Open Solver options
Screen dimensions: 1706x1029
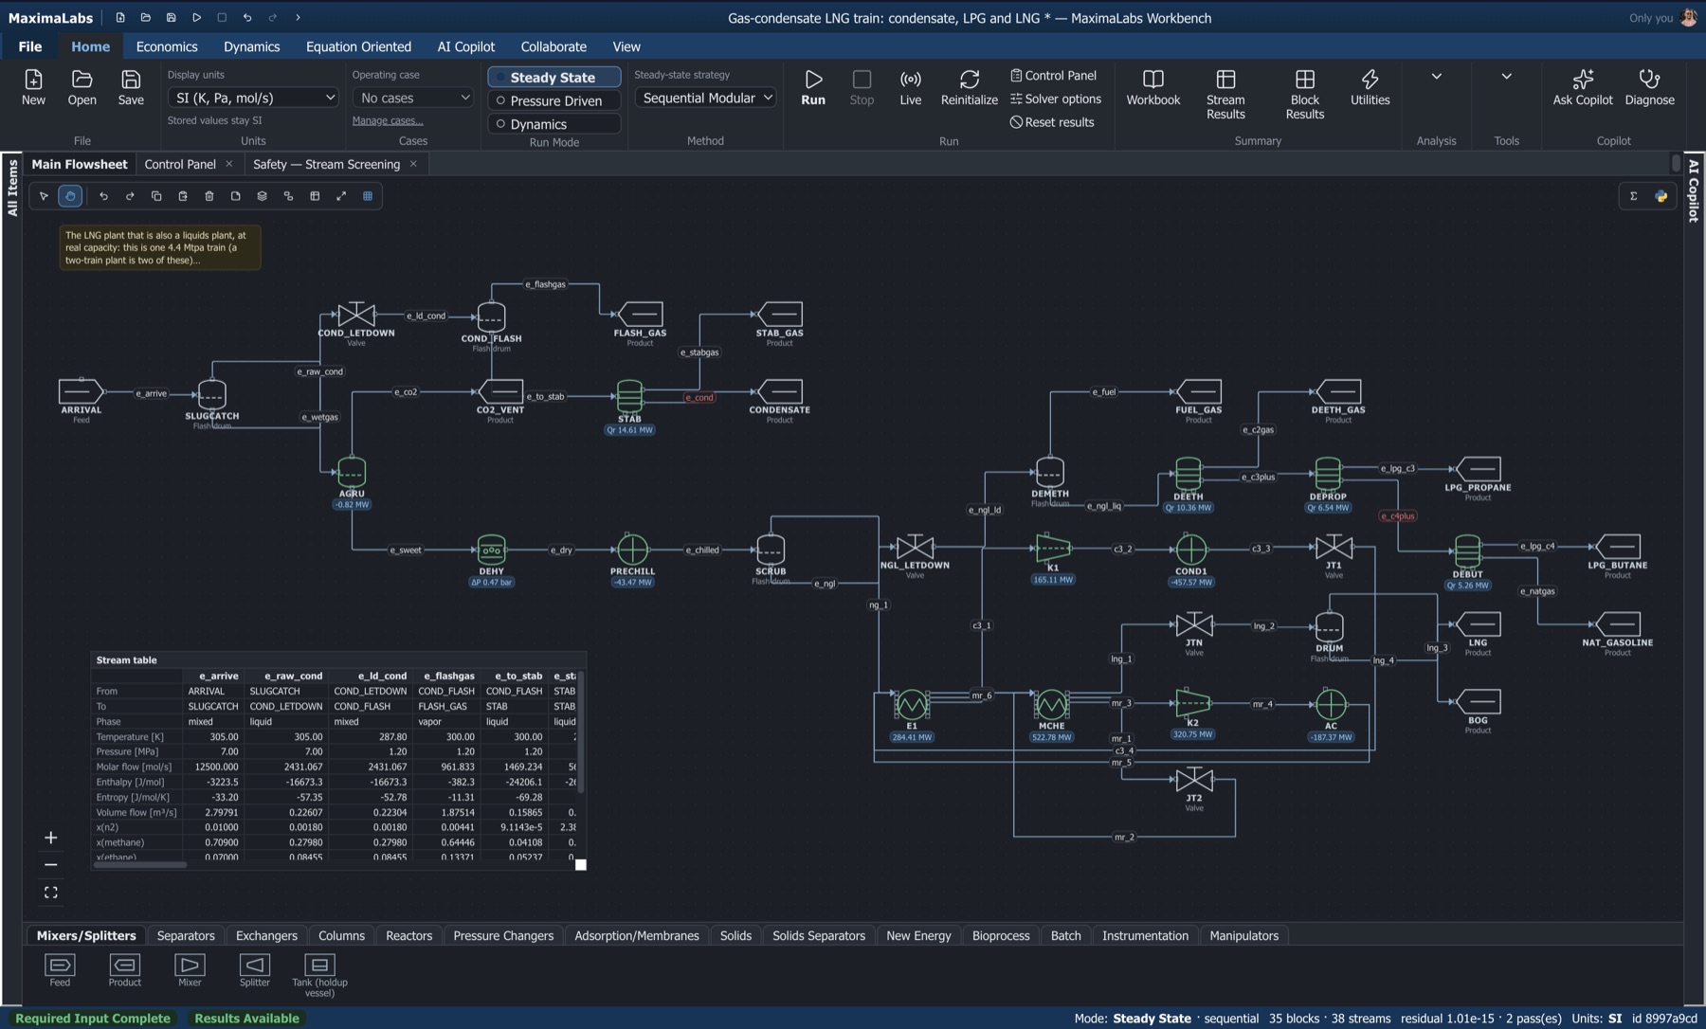click(x=1055, y=99)
